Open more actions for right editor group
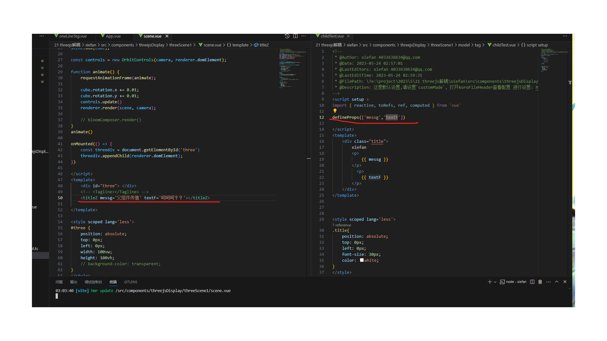The width and height of the screenshot is (607, 341). (x=565, y=36)
